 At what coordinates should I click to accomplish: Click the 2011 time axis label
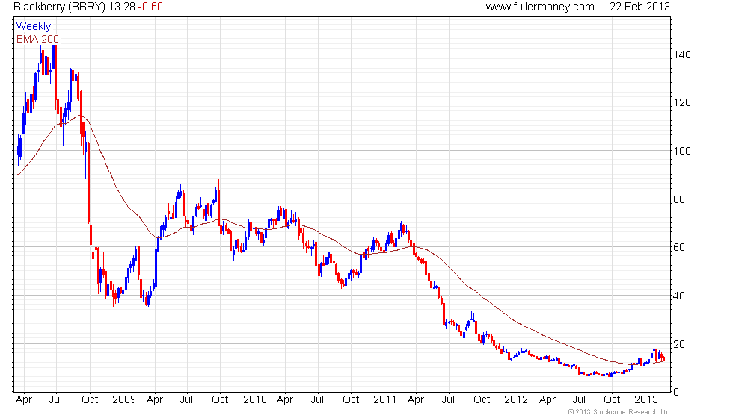click(384, 400)
